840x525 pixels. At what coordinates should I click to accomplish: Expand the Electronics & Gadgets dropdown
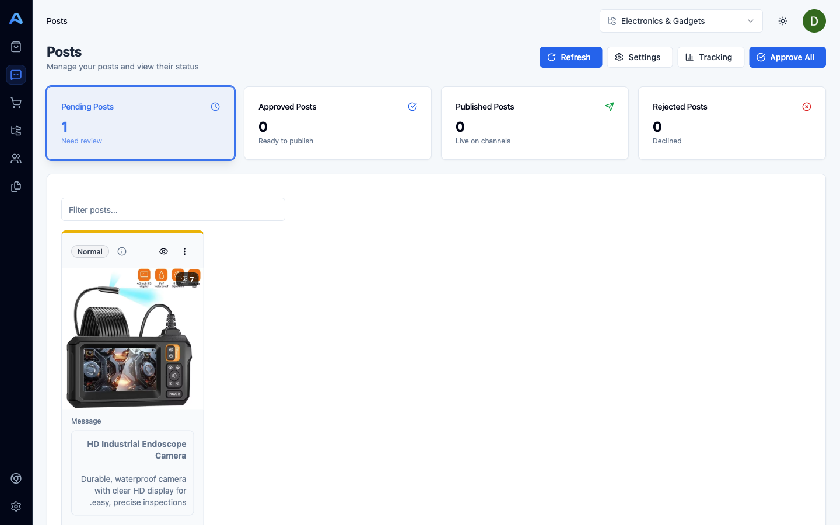point(681,21)
